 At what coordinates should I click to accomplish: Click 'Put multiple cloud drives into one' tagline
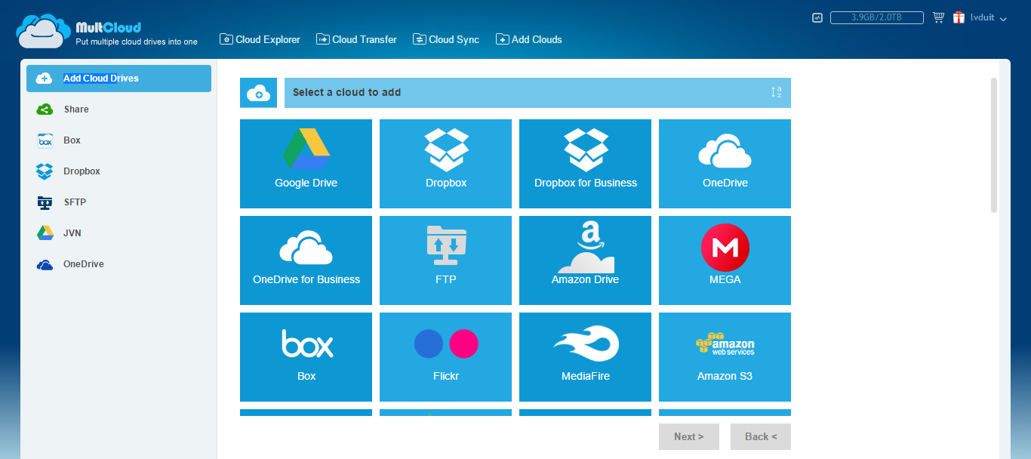pos(137,42)
